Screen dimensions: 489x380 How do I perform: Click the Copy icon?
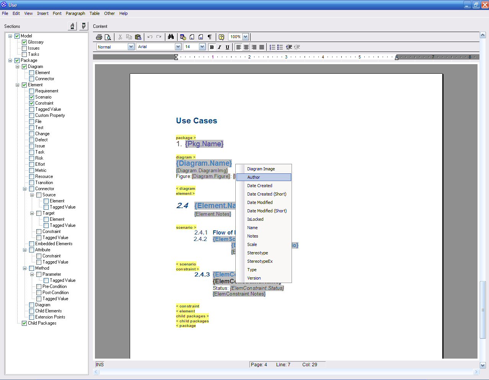[x=129, y=37]
